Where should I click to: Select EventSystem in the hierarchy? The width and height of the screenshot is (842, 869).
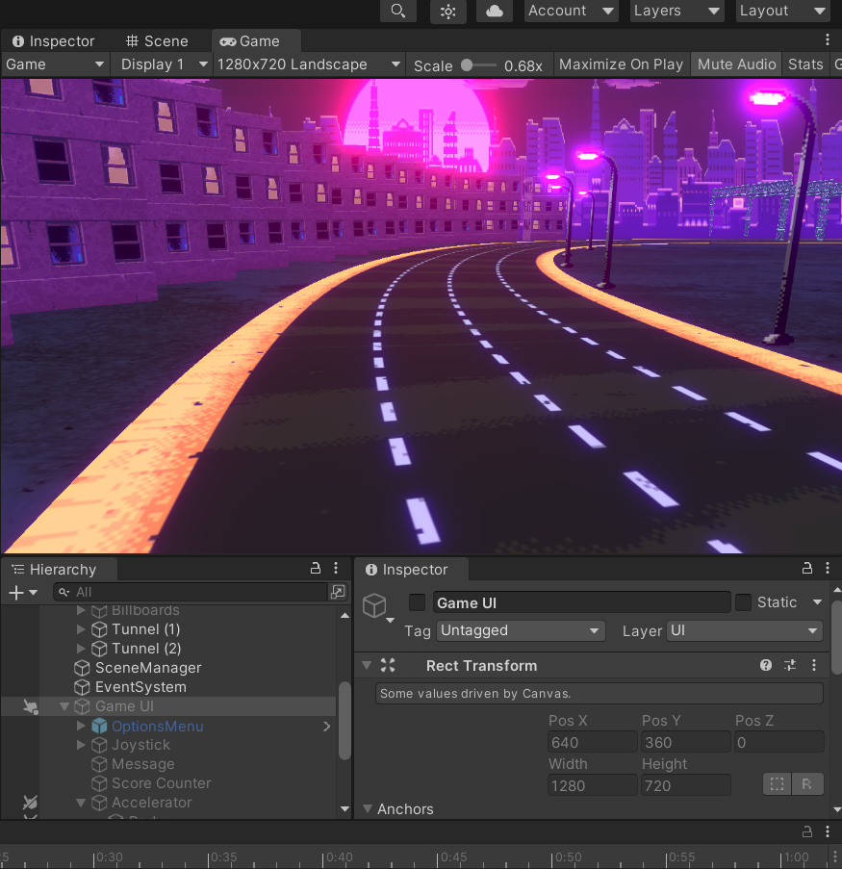pyautogui.click(x=140, y=687)
